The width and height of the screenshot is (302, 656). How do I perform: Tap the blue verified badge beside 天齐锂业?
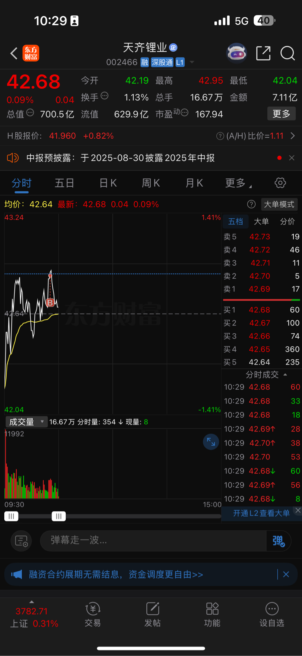pos(173,48)
